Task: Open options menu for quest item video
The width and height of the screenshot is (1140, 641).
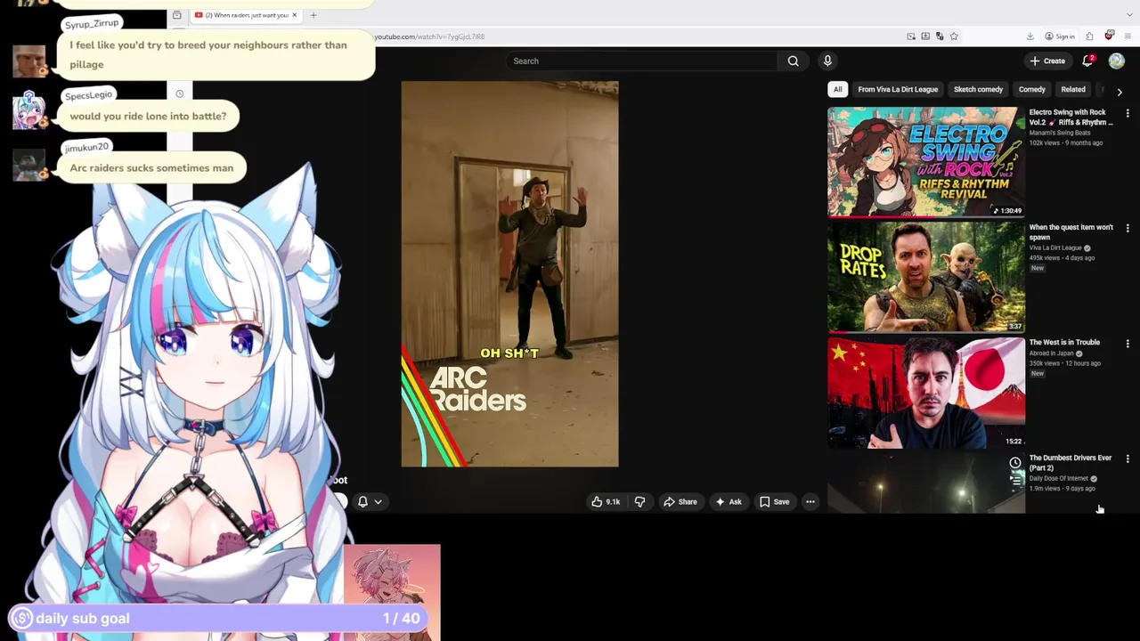Action: click(1128, 228)
